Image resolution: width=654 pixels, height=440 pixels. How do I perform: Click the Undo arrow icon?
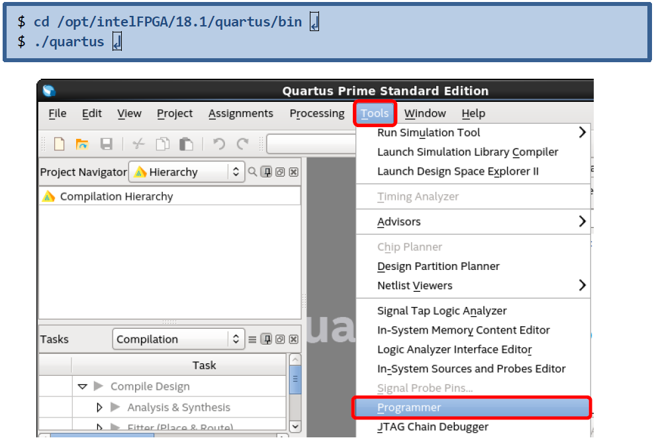219,144
